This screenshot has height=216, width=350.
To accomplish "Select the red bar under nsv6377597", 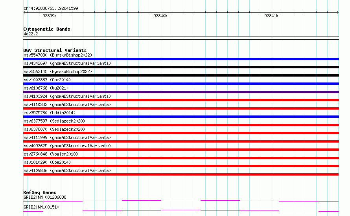I will [181, 125].
